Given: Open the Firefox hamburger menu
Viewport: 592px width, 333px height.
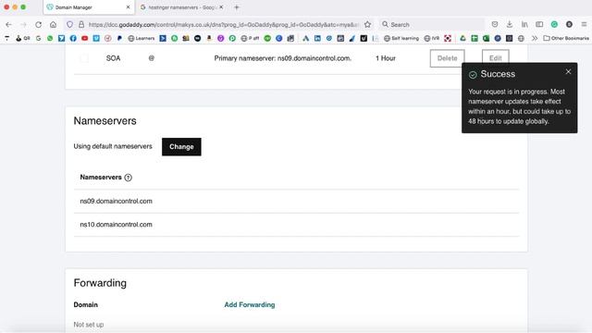Looking at the screenshot, I should pos(584,25).
